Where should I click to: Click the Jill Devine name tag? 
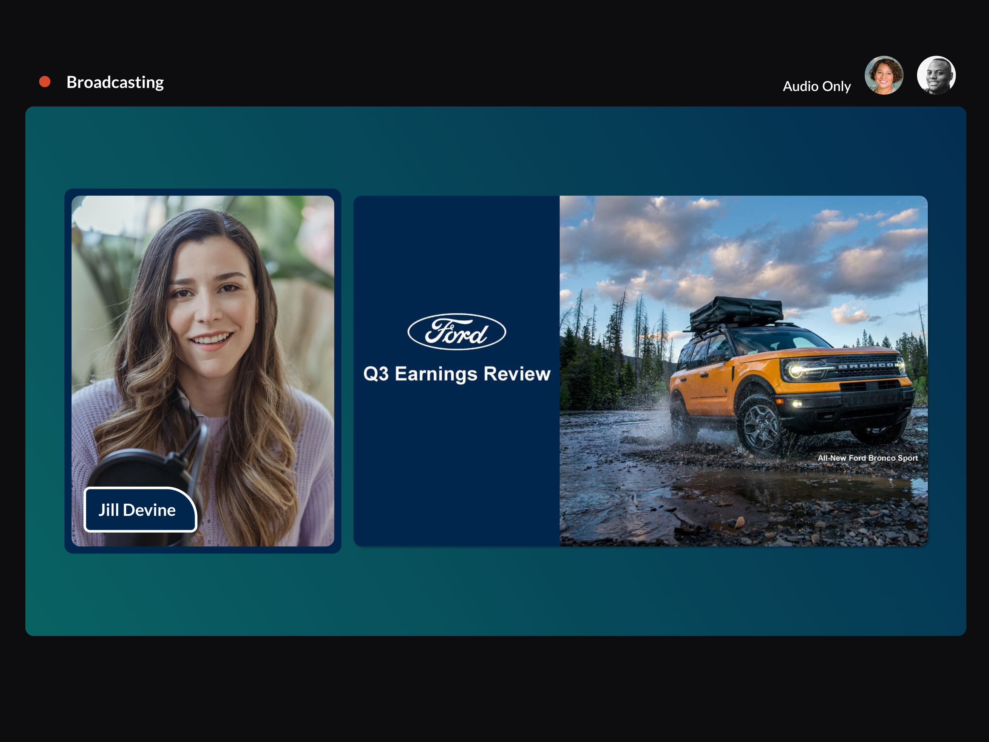pos(140,509)
